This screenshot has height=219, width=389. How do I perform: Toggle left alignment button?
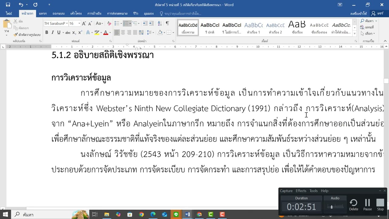[117, 33]
